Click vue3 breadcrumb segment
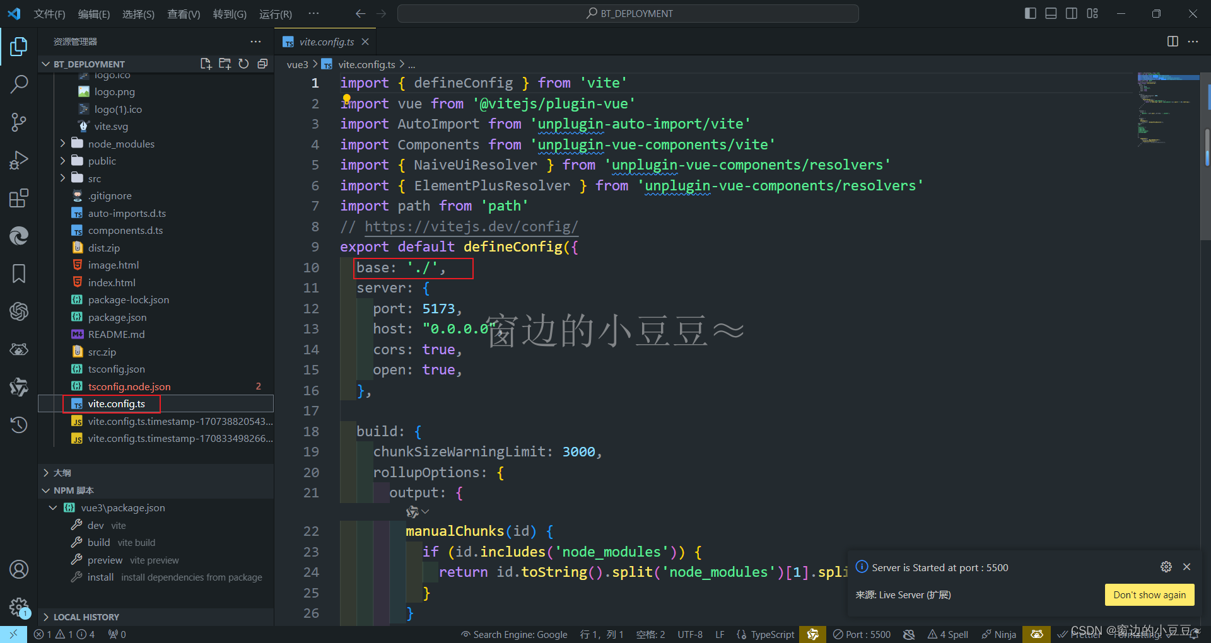 pos(297,64)
